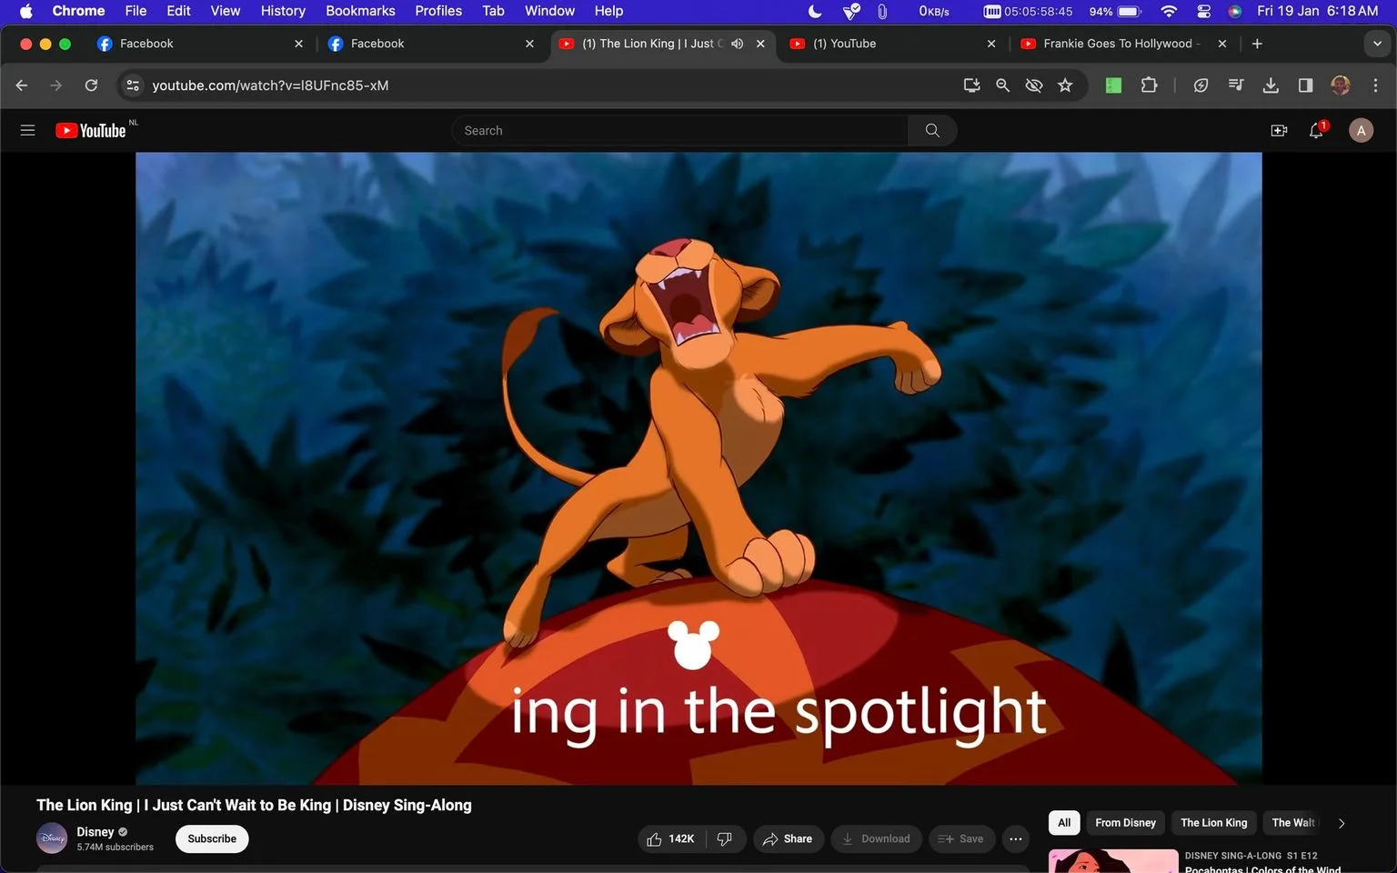Screen dimensions: 1397x873
Task: Open macOS Control Center toggles
Action: point(1203,11)
